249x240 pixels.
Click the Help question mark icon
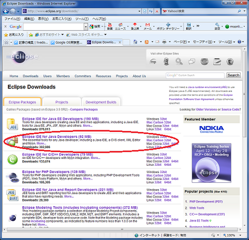click(240, 42)
